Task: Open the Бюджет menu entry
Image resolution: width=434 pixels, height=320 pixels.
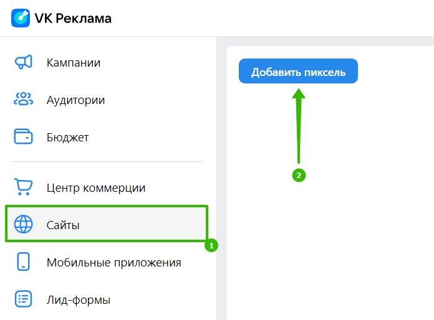Action: [x=67, y=138]
